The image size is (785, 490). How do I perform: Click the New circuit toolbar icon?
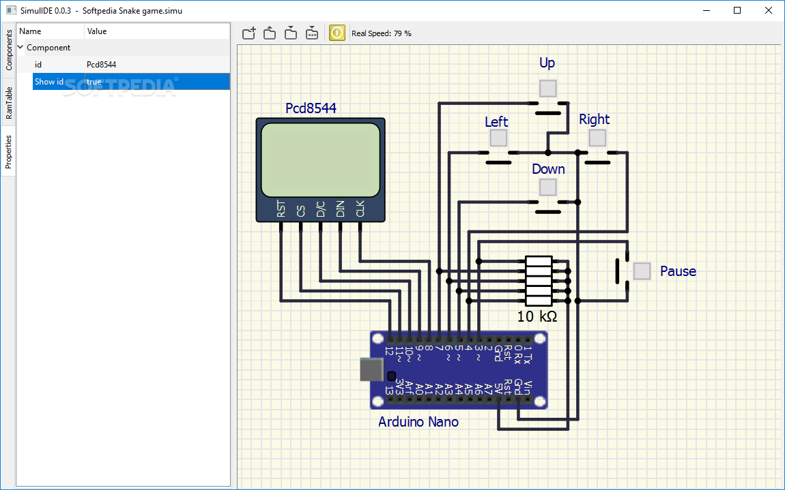point(249,33)
